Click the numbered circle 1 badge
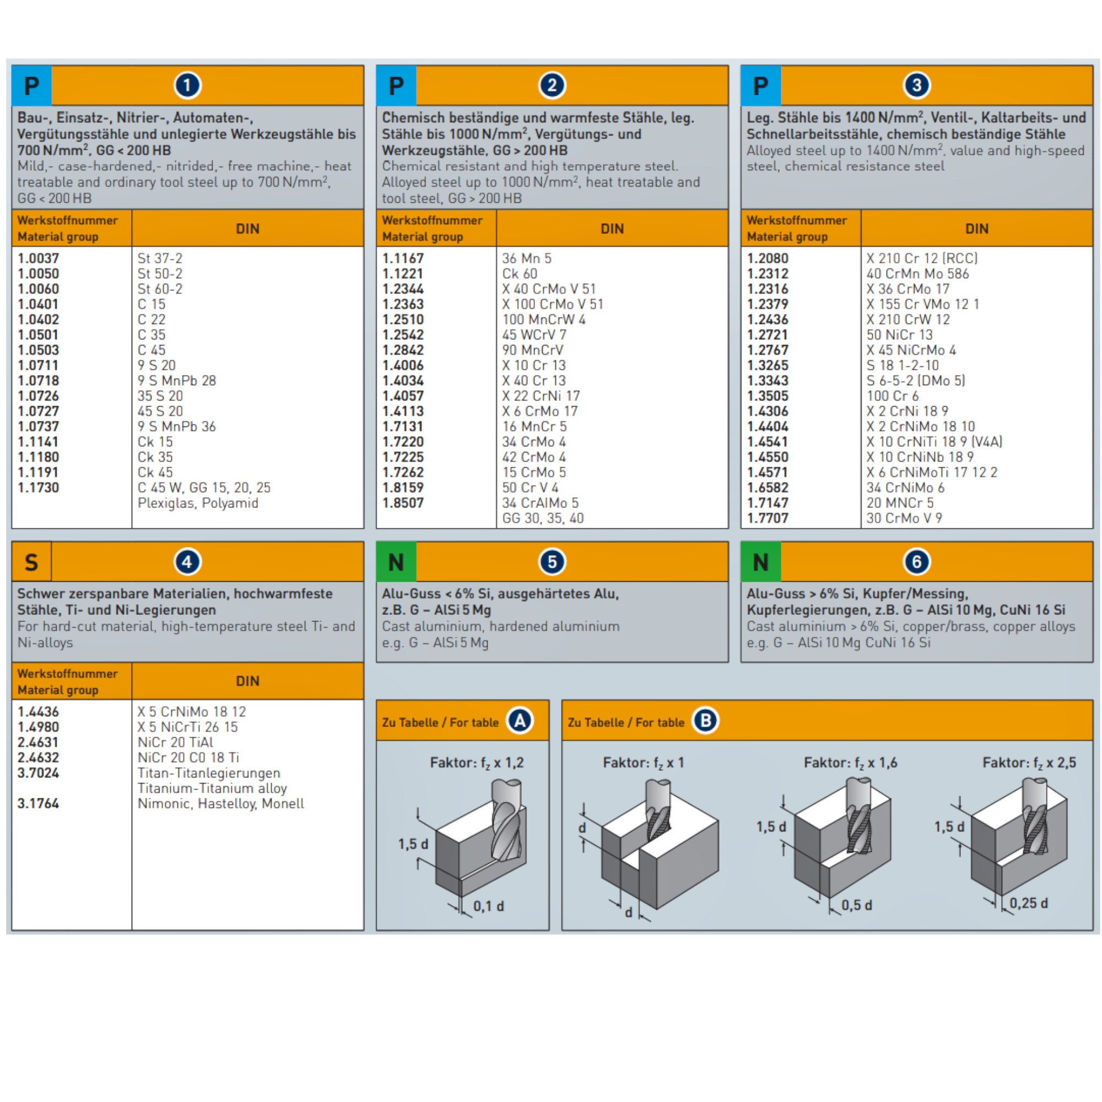 187,85
